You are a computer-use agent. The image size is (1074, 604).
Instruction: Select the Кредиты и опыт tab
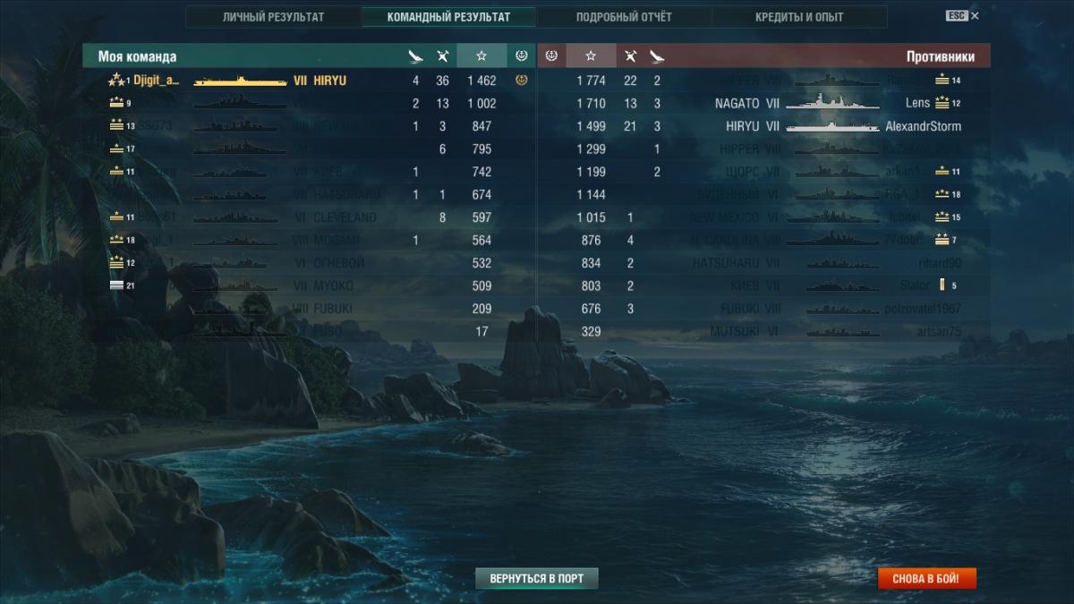pos(799,17)
